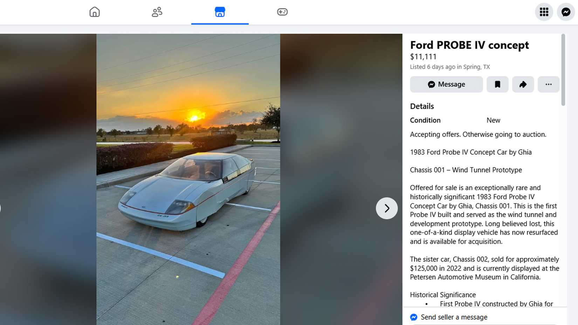Open the nine-dot apps menu
The width and height of the screenshot is (578, 325).
pos(544,12)
